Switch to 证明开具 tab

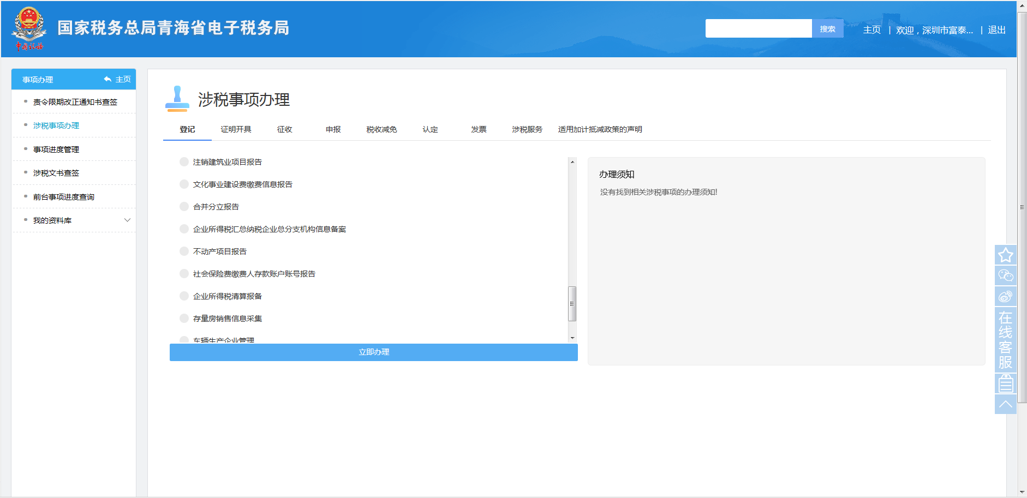click(x=236, y=129)
